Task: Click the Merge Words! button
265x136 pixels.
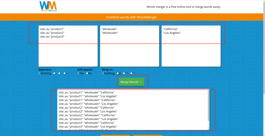Action: (x=132, y=82)
